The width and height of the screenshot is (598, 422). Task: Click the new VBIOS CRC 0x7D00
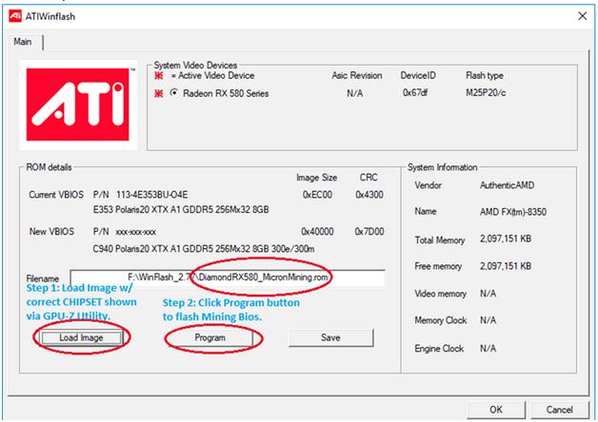point(369,232)
